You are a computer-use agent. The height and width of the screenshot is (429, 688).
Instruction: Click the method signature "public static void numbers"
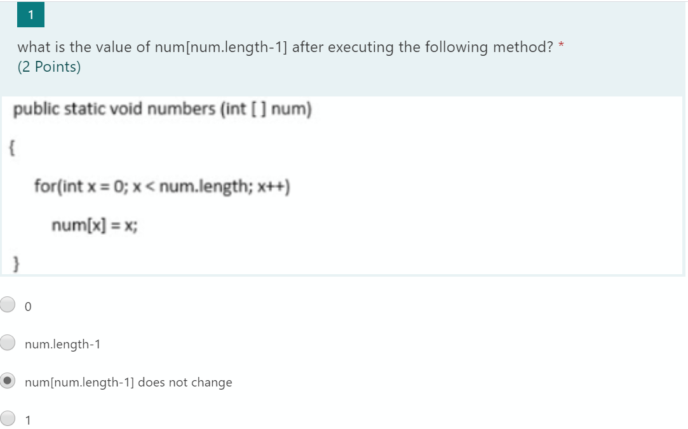[162, 109]
